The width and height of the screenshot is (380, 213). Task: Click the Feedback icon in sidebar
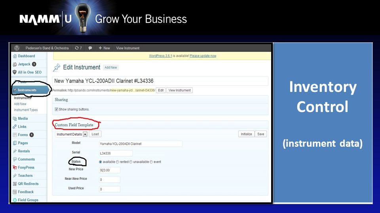[x=15, y=192]
